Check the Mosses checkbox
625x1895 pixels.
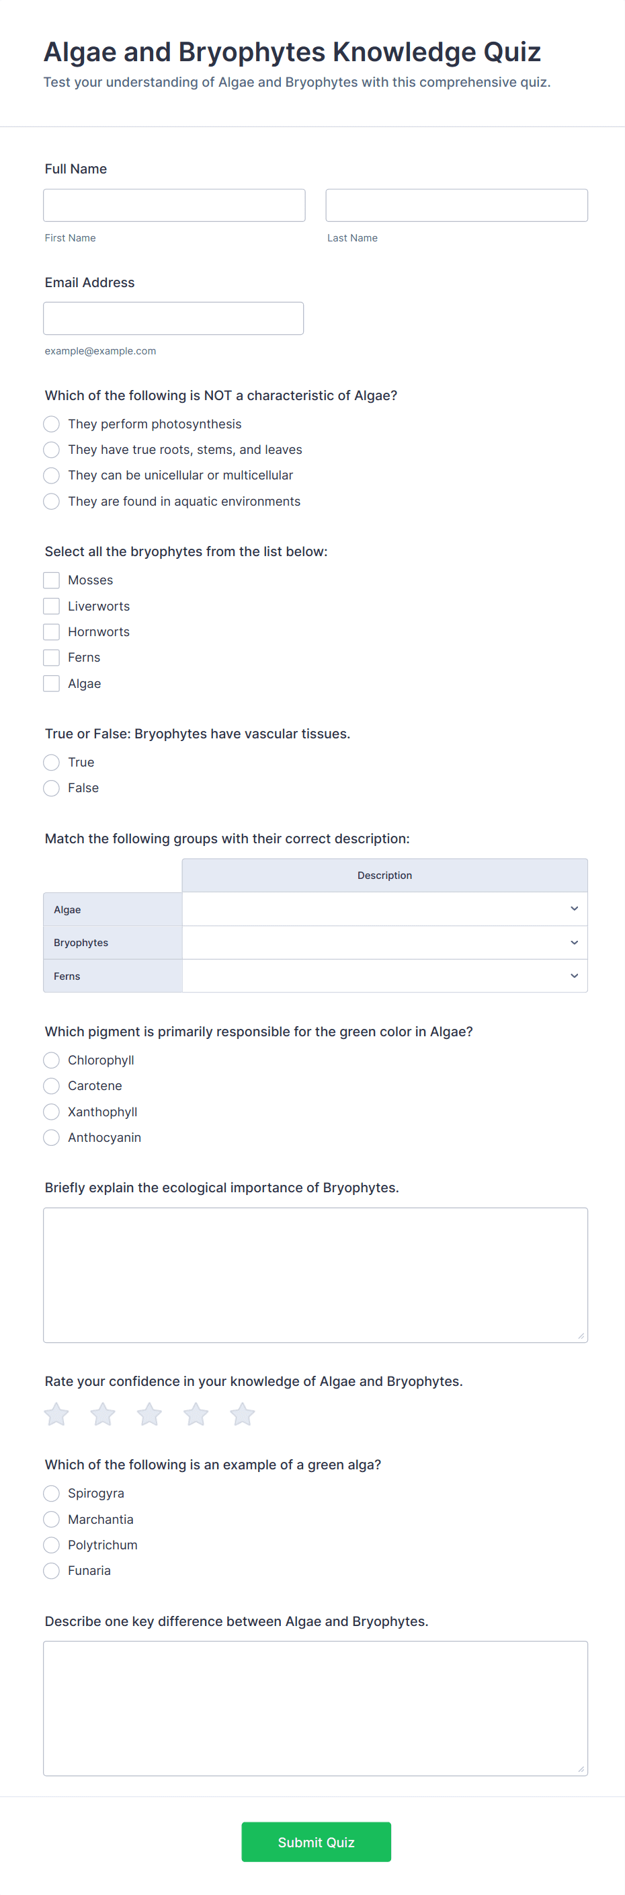point(52,580)
